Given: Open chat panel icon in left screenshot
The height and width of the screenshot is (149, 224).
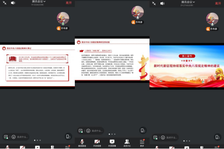Looking at the screenshot, I should (6, 137).
